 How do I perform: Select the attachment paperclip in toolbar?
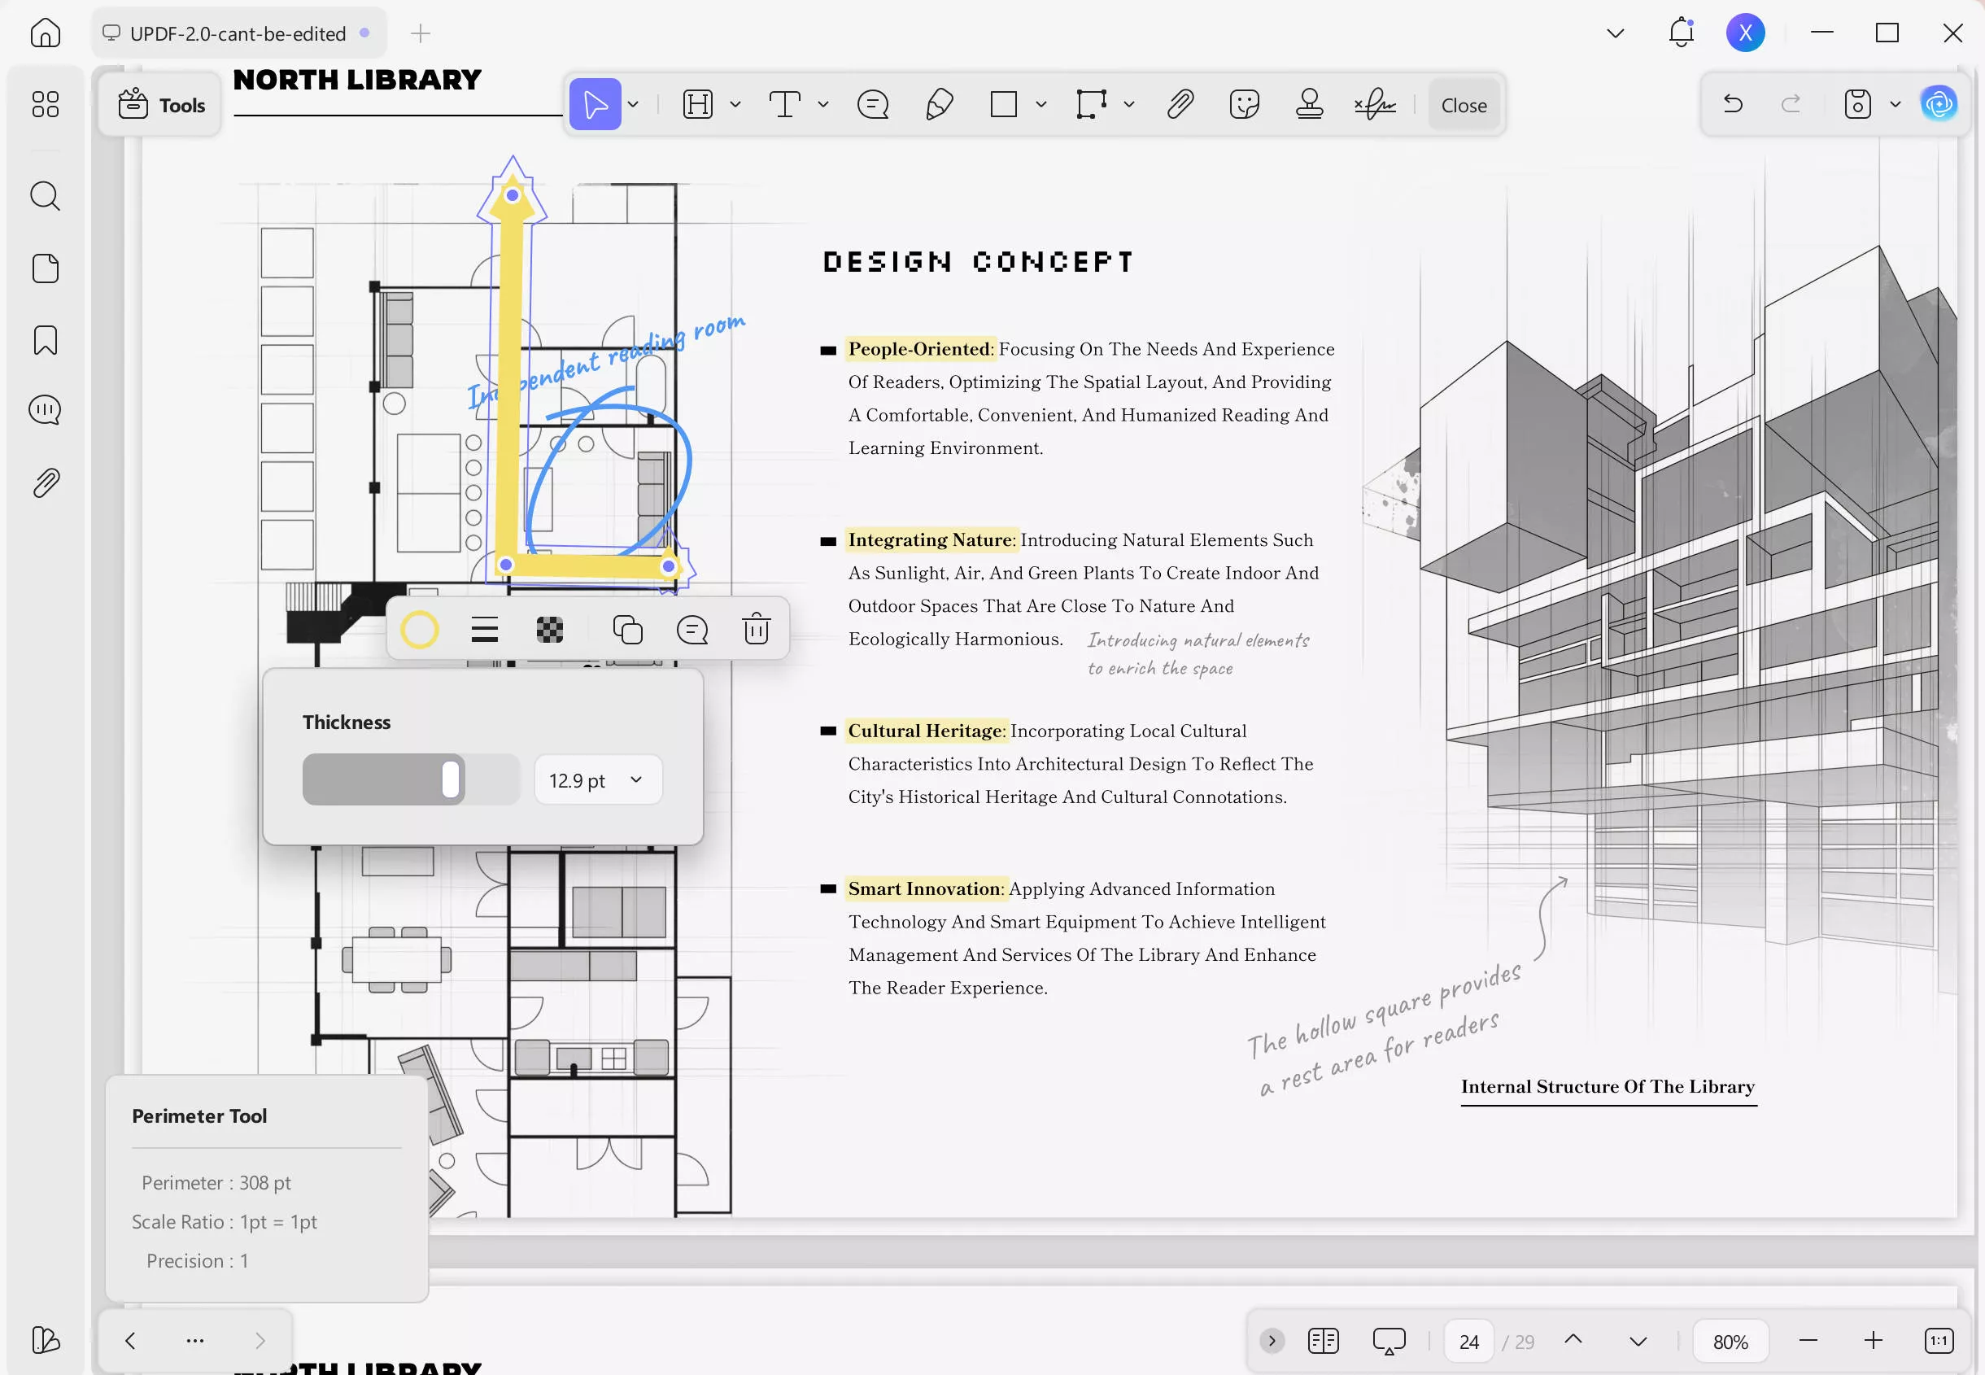(x=1180, y=105)
